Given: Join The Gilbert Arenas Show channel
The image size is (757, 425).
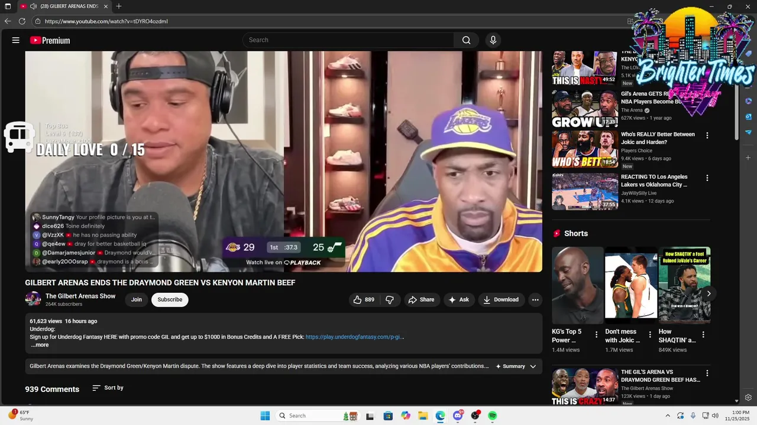Looking at the screenshot, I should tap(137, 300).
